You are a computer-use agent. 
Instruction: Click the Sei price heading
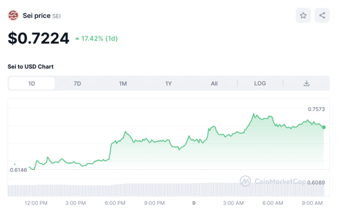(37, 16)
